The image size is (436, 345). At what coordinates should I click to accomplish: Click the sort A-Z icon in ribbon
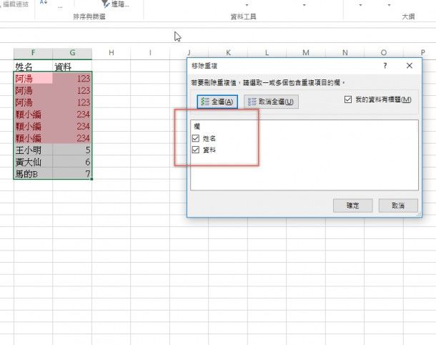[44, 2]
